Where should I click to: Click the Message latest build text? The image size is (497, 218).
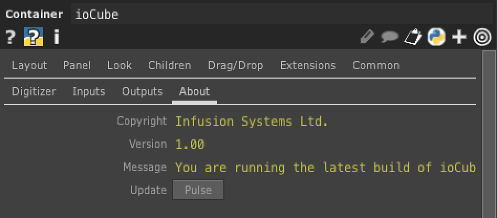pos(326,167)
